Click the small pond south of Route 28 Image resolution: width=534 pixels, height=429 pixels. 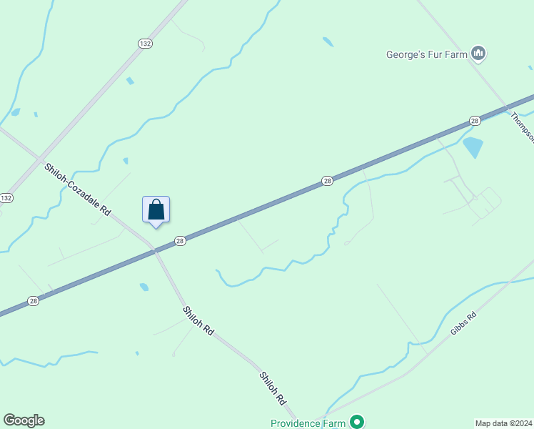[144, 287]
